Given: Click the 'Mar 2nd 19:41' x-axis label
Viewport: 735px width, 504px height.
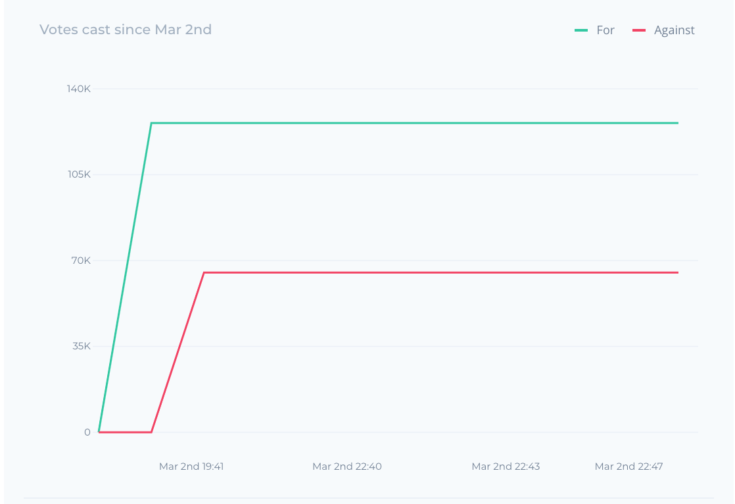Looking at the screenshot, I should (x=191, y=466).
